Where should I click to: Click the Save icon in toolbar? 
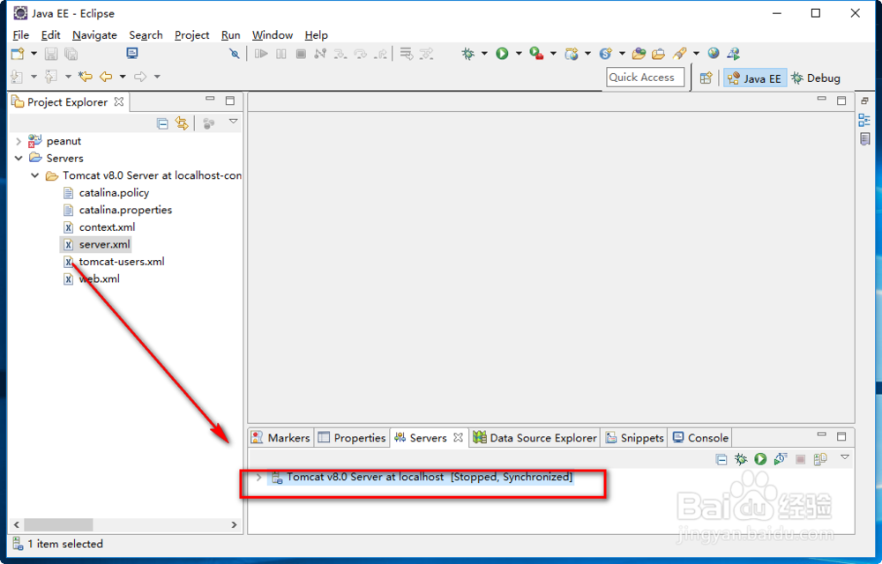click(51, 54)
